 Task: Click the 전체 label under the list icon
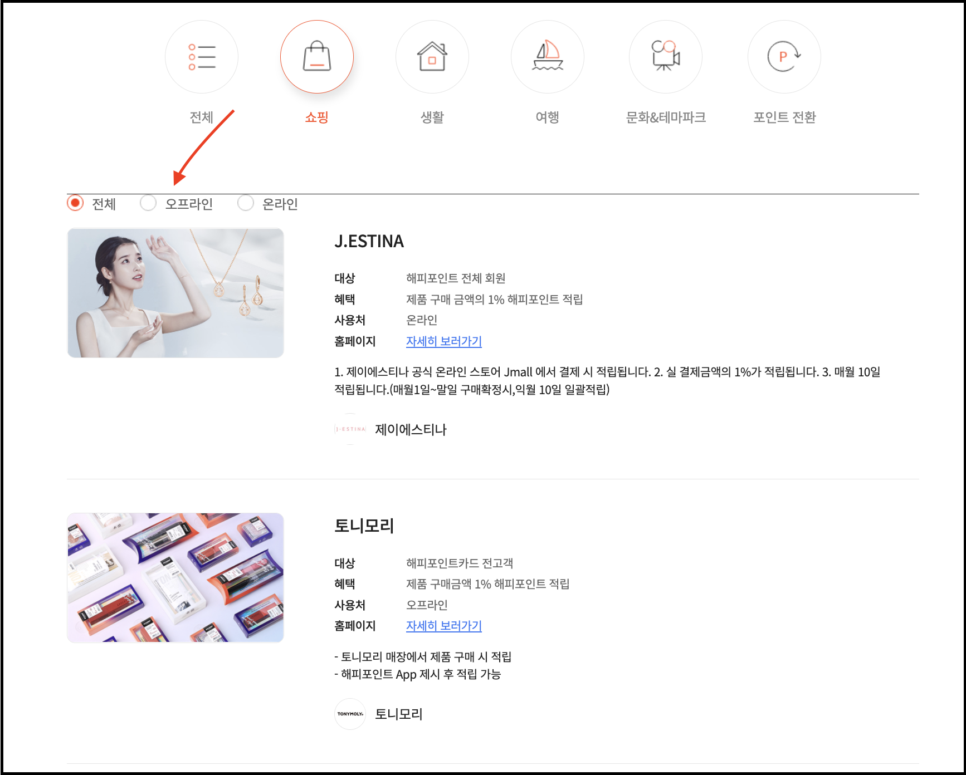pos(202,117)
